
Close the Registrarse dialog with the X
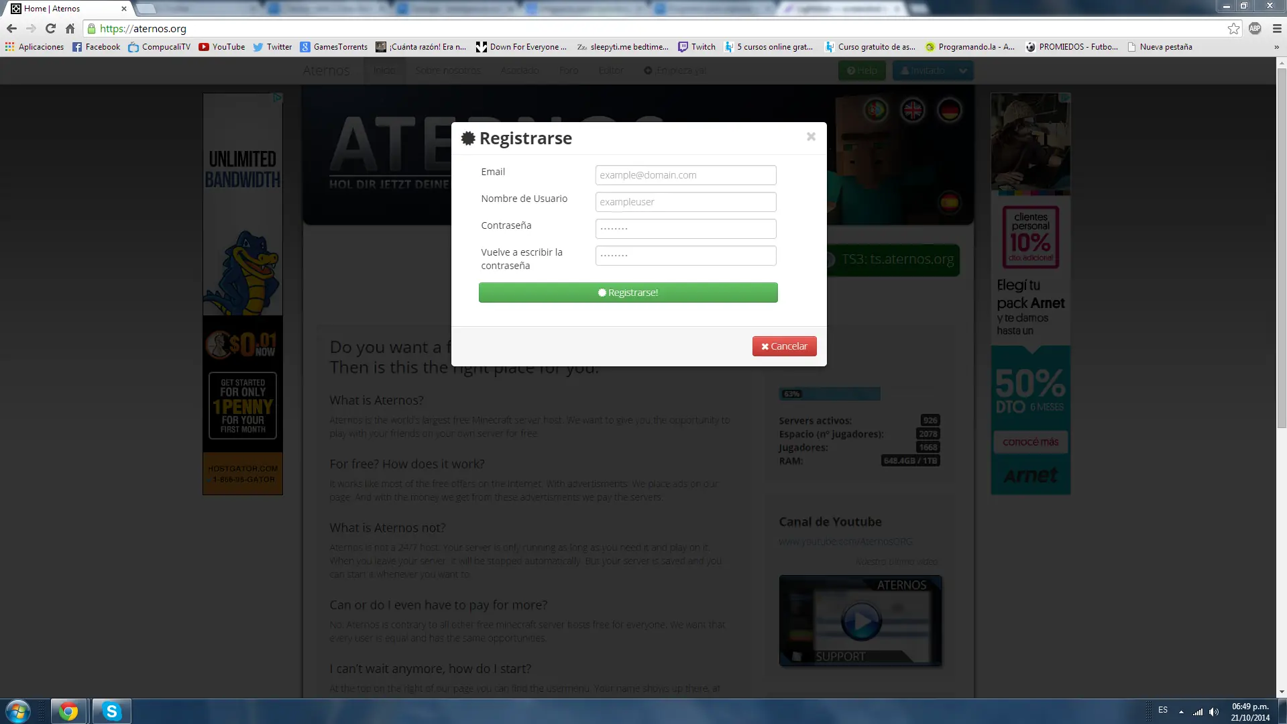pos(811,137)
